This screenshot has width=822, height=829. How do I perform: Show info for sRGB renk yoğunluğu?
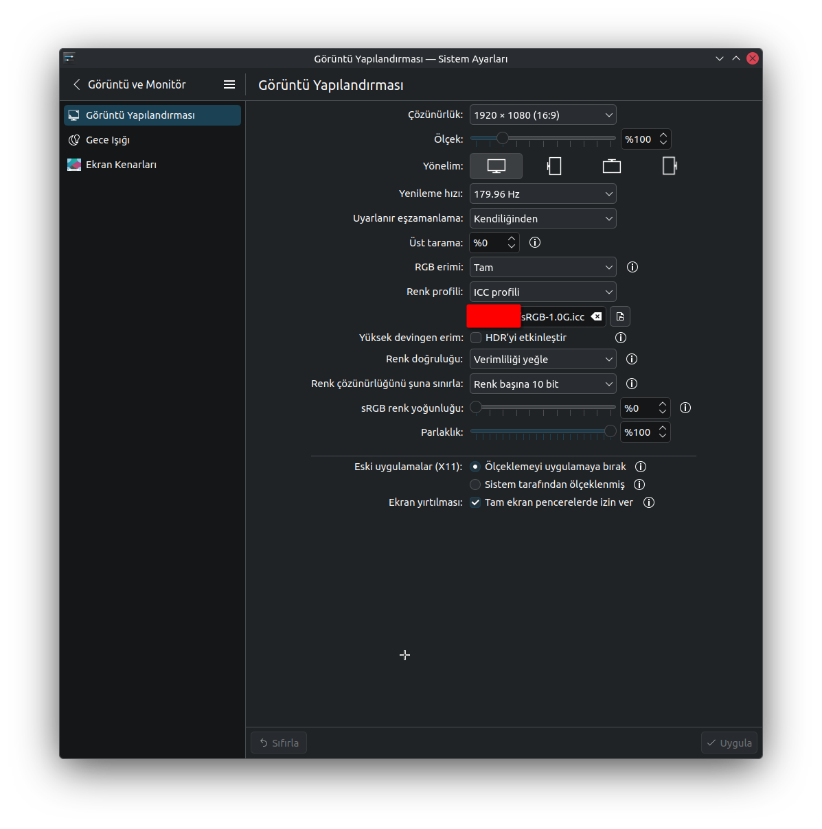coord(685,408)
